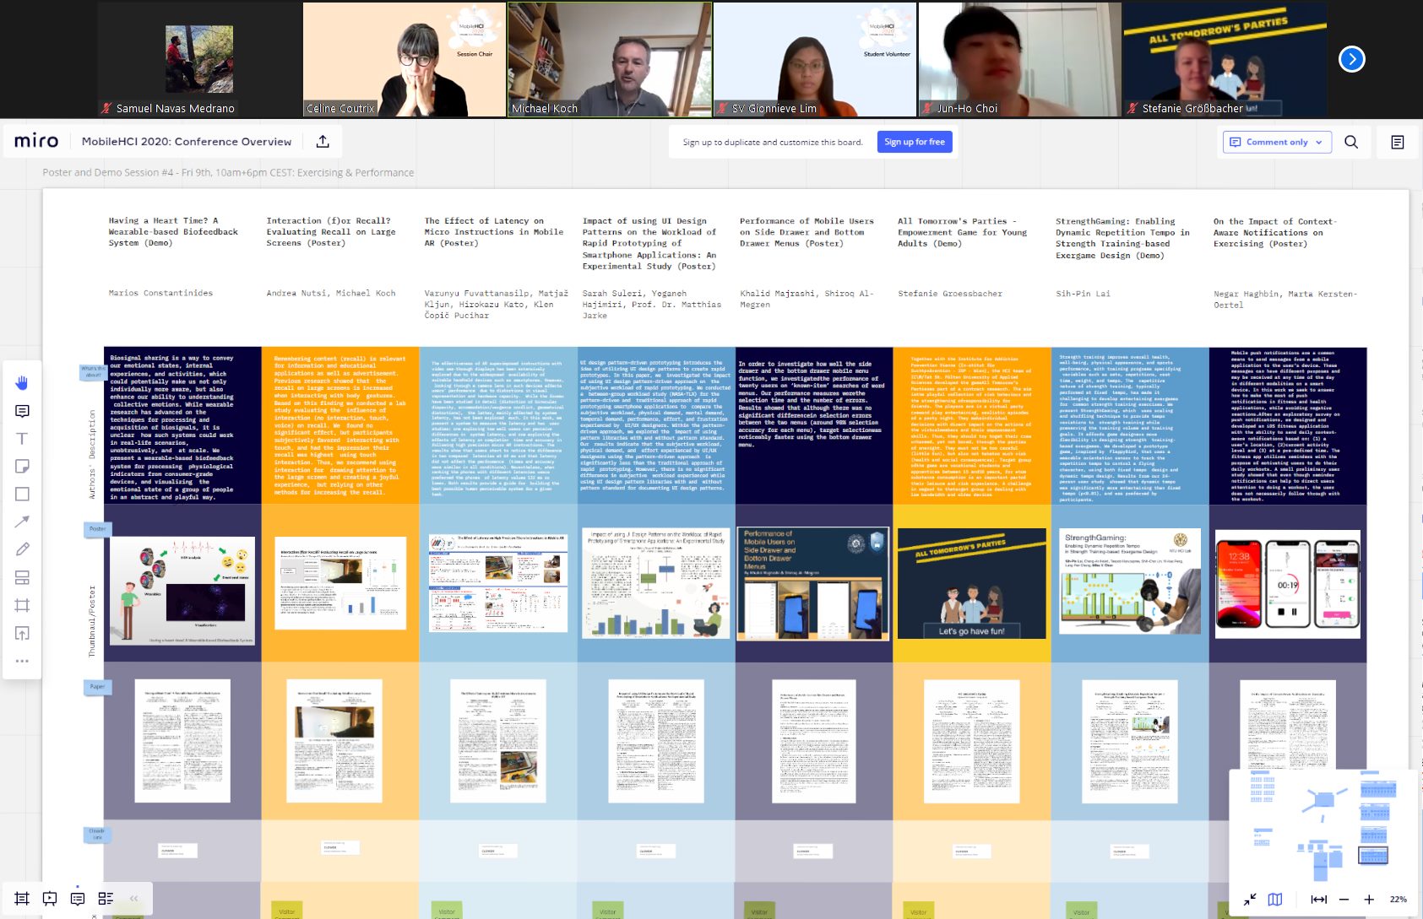
Task: Select Samuel Navas Medrano's video tile
Action: (198, 59)
